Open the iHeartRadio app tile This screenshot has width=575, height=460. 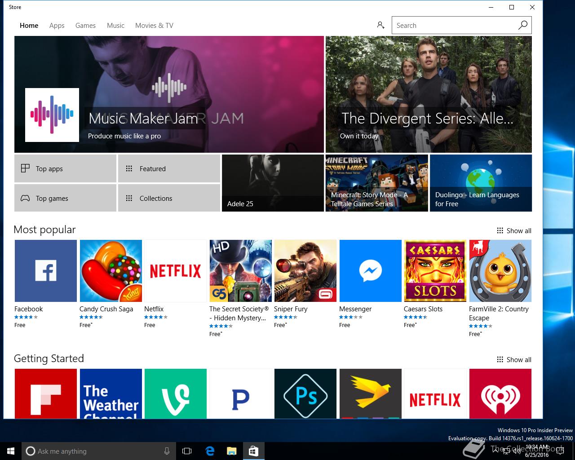500,394
